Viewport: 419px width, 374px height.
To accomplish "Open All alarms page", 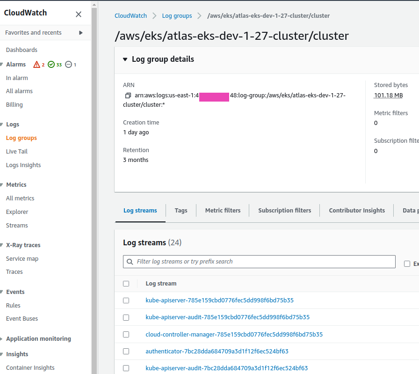I will (x=19, y=91).
